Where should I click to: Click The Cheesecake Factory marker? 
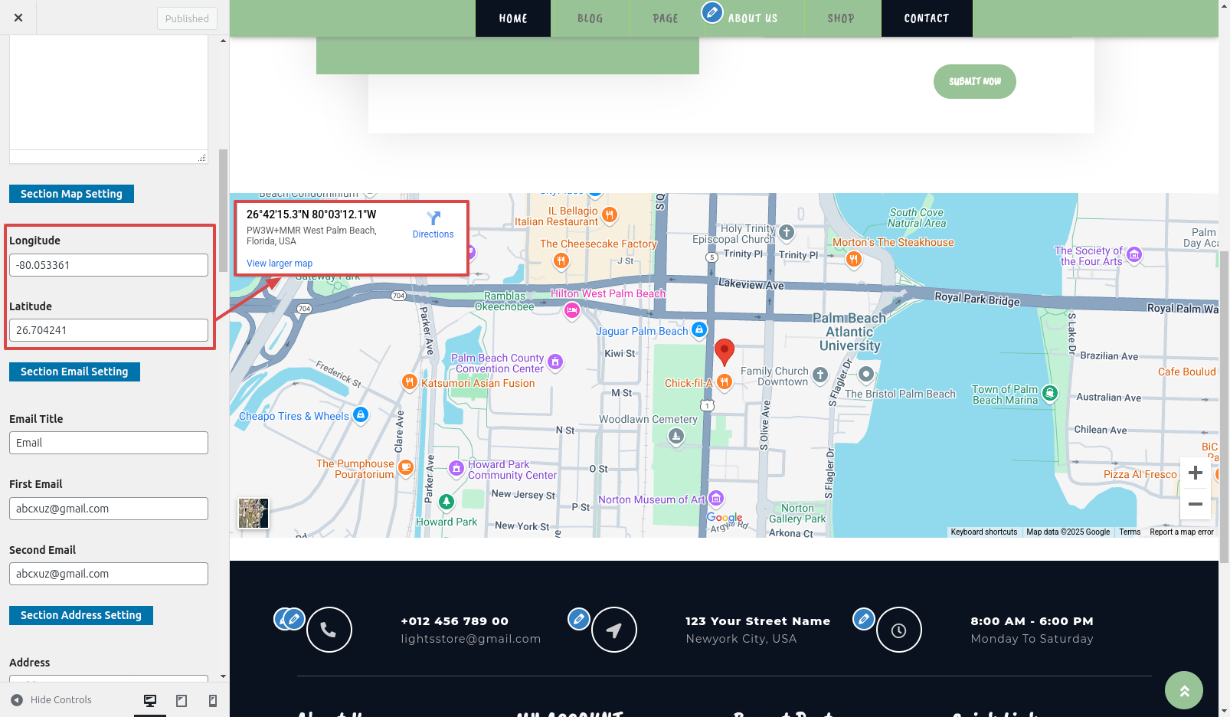point(561,261)
